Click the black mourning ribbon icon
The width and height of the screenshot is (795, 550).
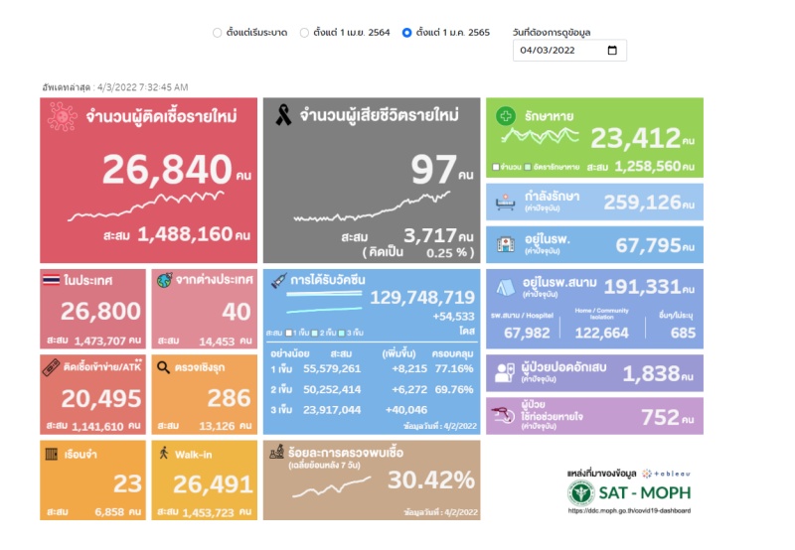283,116
